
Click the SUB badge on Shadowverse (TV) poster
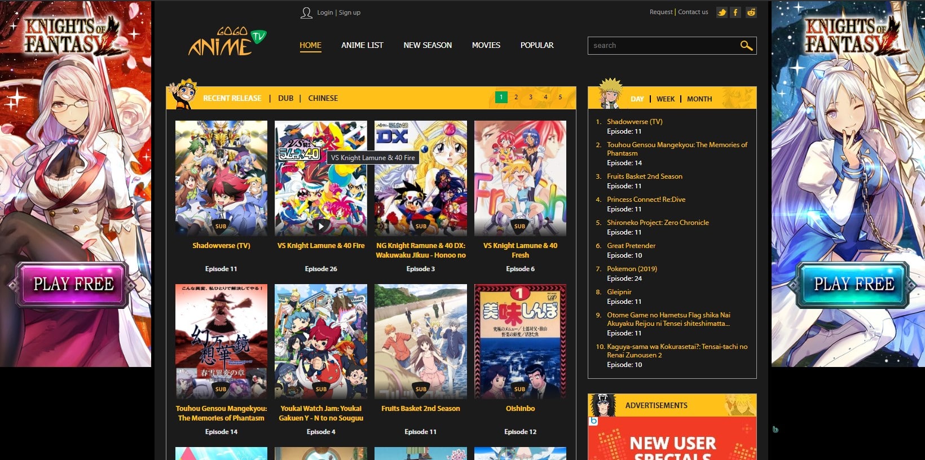click(221, 226)
